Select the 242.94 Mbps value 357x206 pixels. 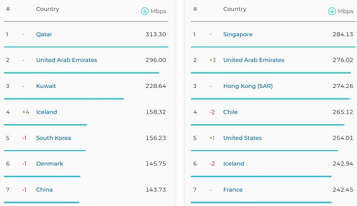pyautogui.click(x=343, y=164)
